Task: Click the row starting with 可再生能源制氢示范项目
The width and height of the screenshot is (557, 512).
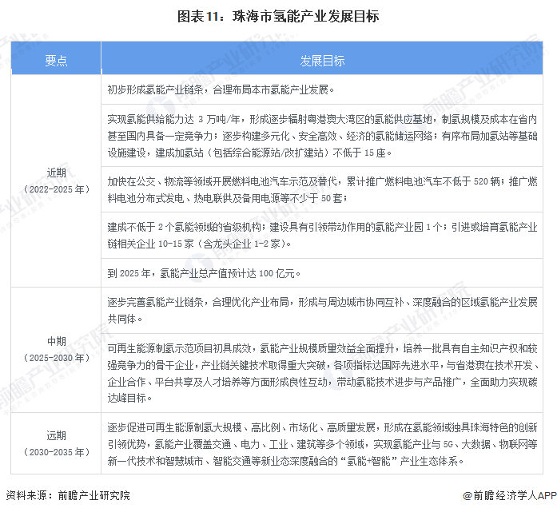Action: 322,371
